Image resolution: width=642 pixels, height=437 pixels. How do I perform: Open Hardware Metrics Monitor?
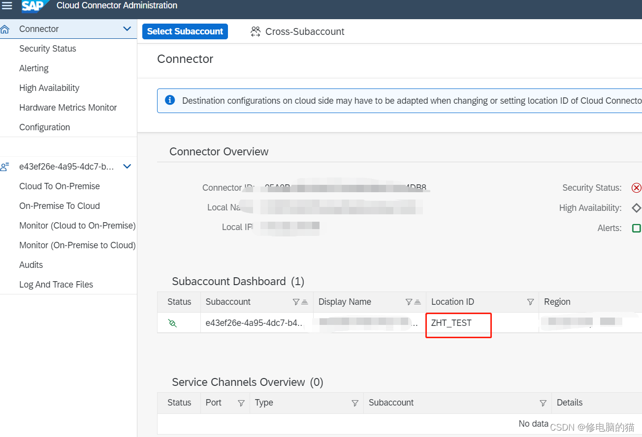point(68,108)
